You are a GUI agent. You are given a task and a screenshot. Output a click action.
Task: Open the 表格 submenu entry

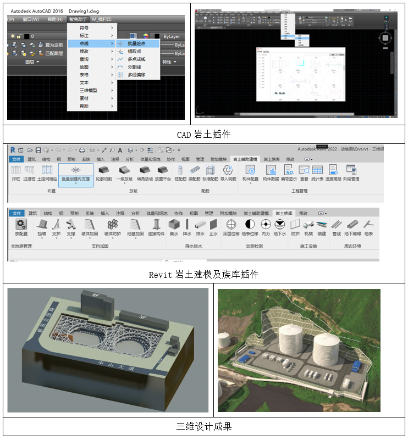click(x=92, y=75)
